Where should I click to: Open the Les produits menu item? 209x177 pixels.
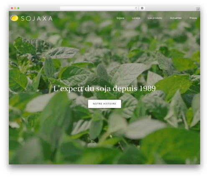tap(155, 18)
